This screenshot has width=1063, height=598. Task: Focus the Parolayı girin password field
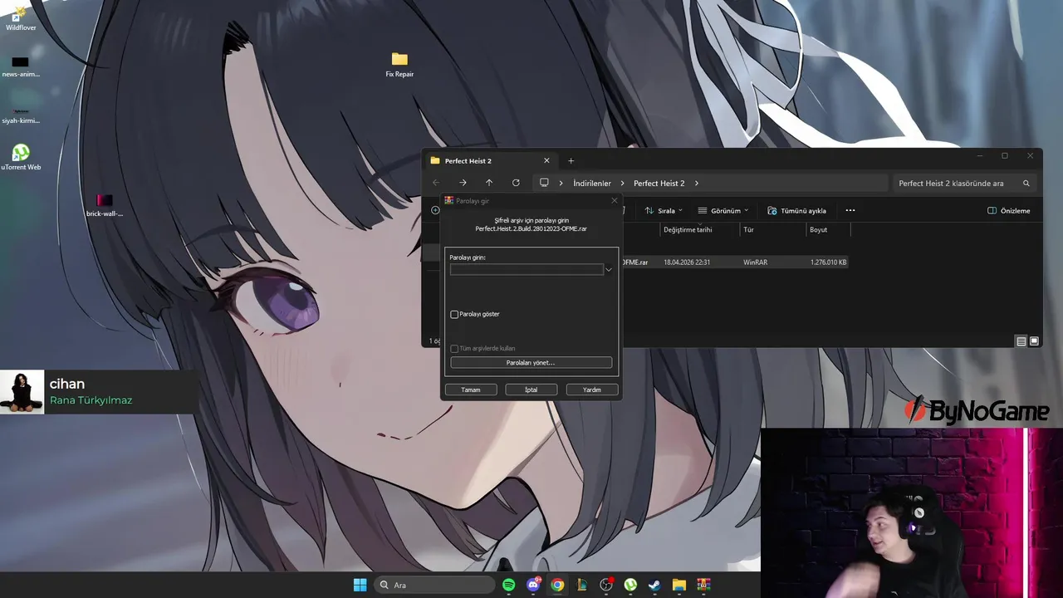pos(527,270)
